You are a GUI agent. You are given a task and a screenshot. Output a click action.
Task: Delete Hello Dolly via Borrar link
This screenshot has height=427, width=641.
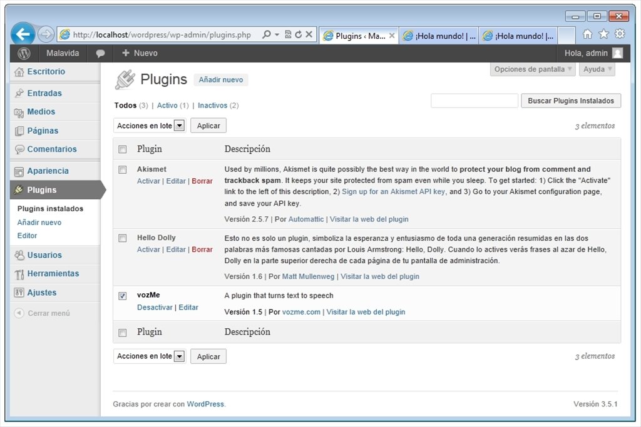point(202,249)
